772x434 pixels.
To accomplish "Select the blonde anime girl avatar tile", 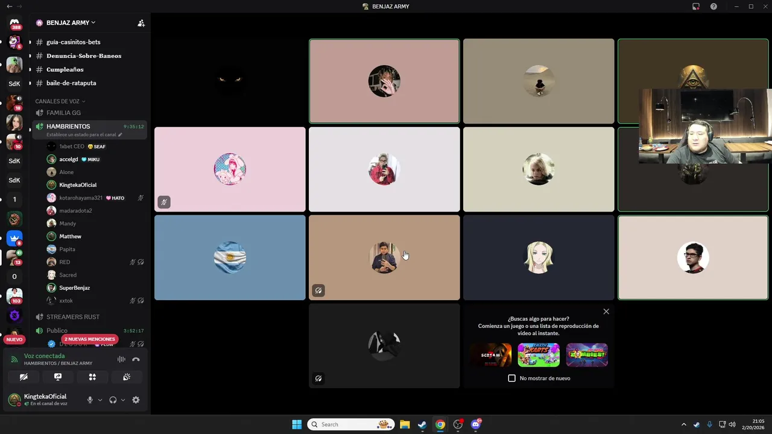I will 539,257.
